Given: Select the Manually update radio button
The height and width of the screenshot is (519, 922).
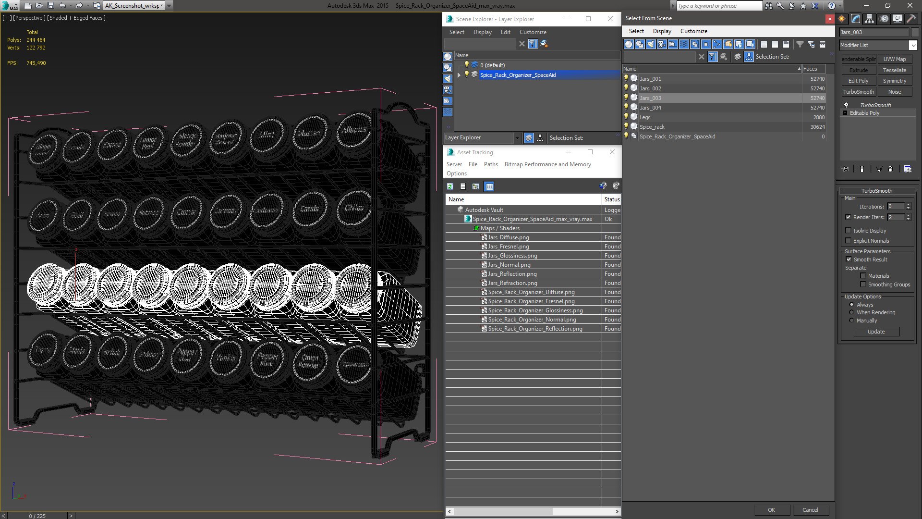Looking at the screenshot, I should click(x=851, y=321).
